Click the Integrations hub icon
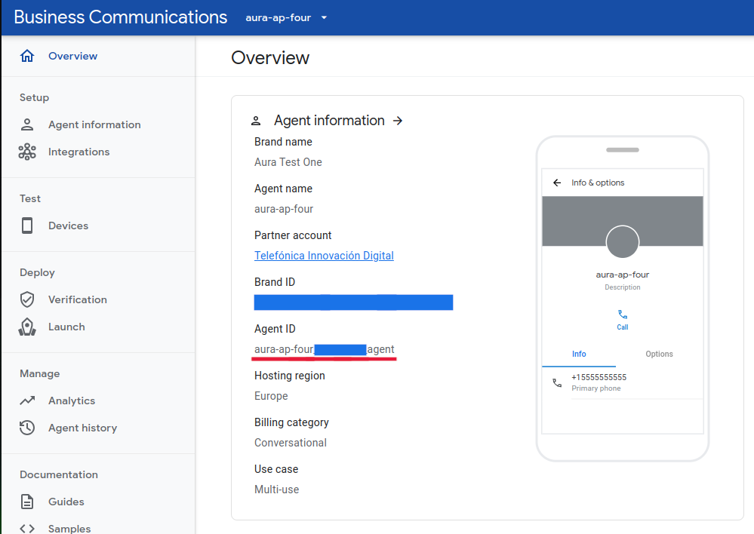The width and height of the screenshot is (754, 534). pyautogui.click(x=27, y=152)
